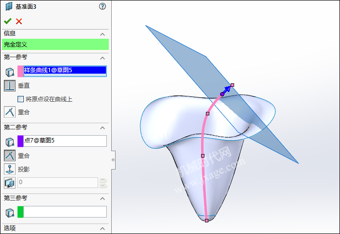
Task: Cancel the plane with the red X
Action: pos(19,21)
